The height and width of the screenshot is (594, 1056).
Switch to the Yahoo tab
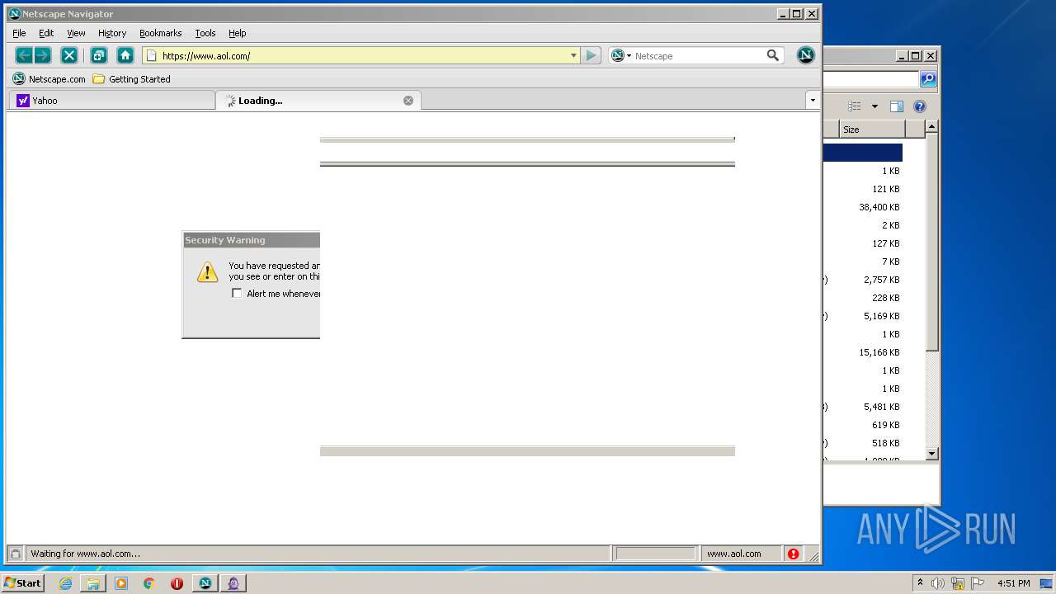point(111,101)
